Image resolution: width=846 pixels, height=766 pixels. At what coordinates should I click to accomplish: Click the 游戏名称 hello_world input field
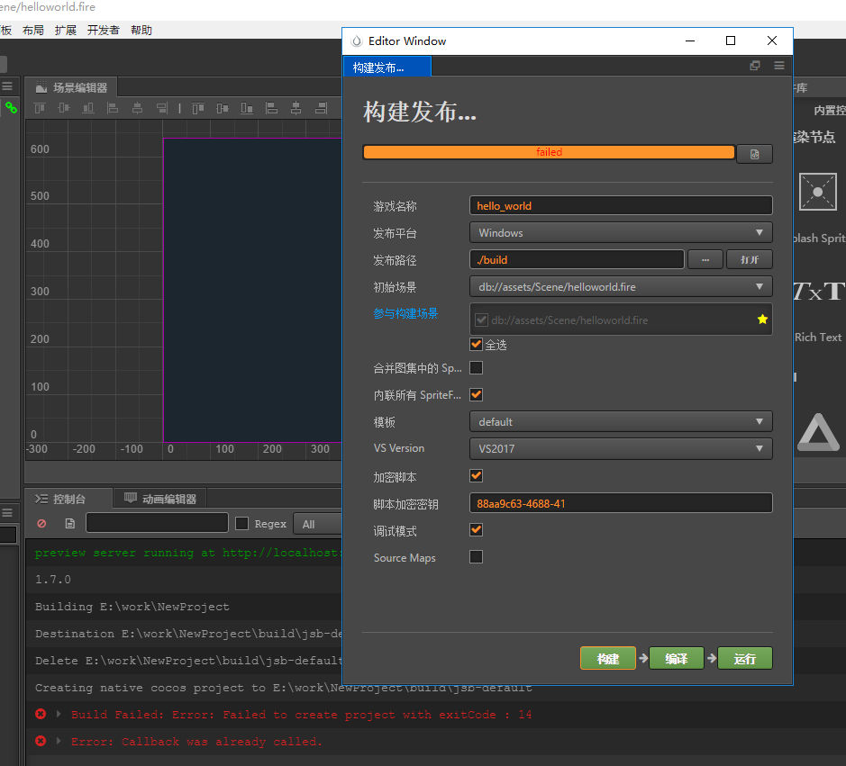tap(621, 206)
